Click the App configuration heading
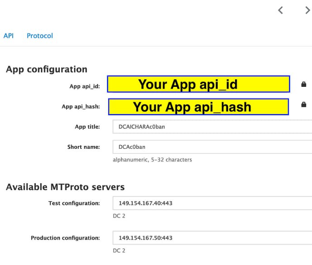312x265 pixels. pyautogui.click(x=47, y=69)
